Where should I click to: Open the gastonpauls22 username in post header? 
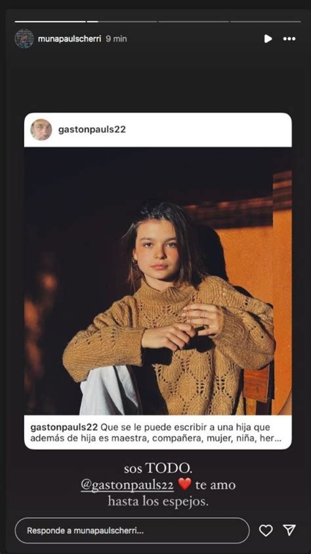[x=92, y=130]
